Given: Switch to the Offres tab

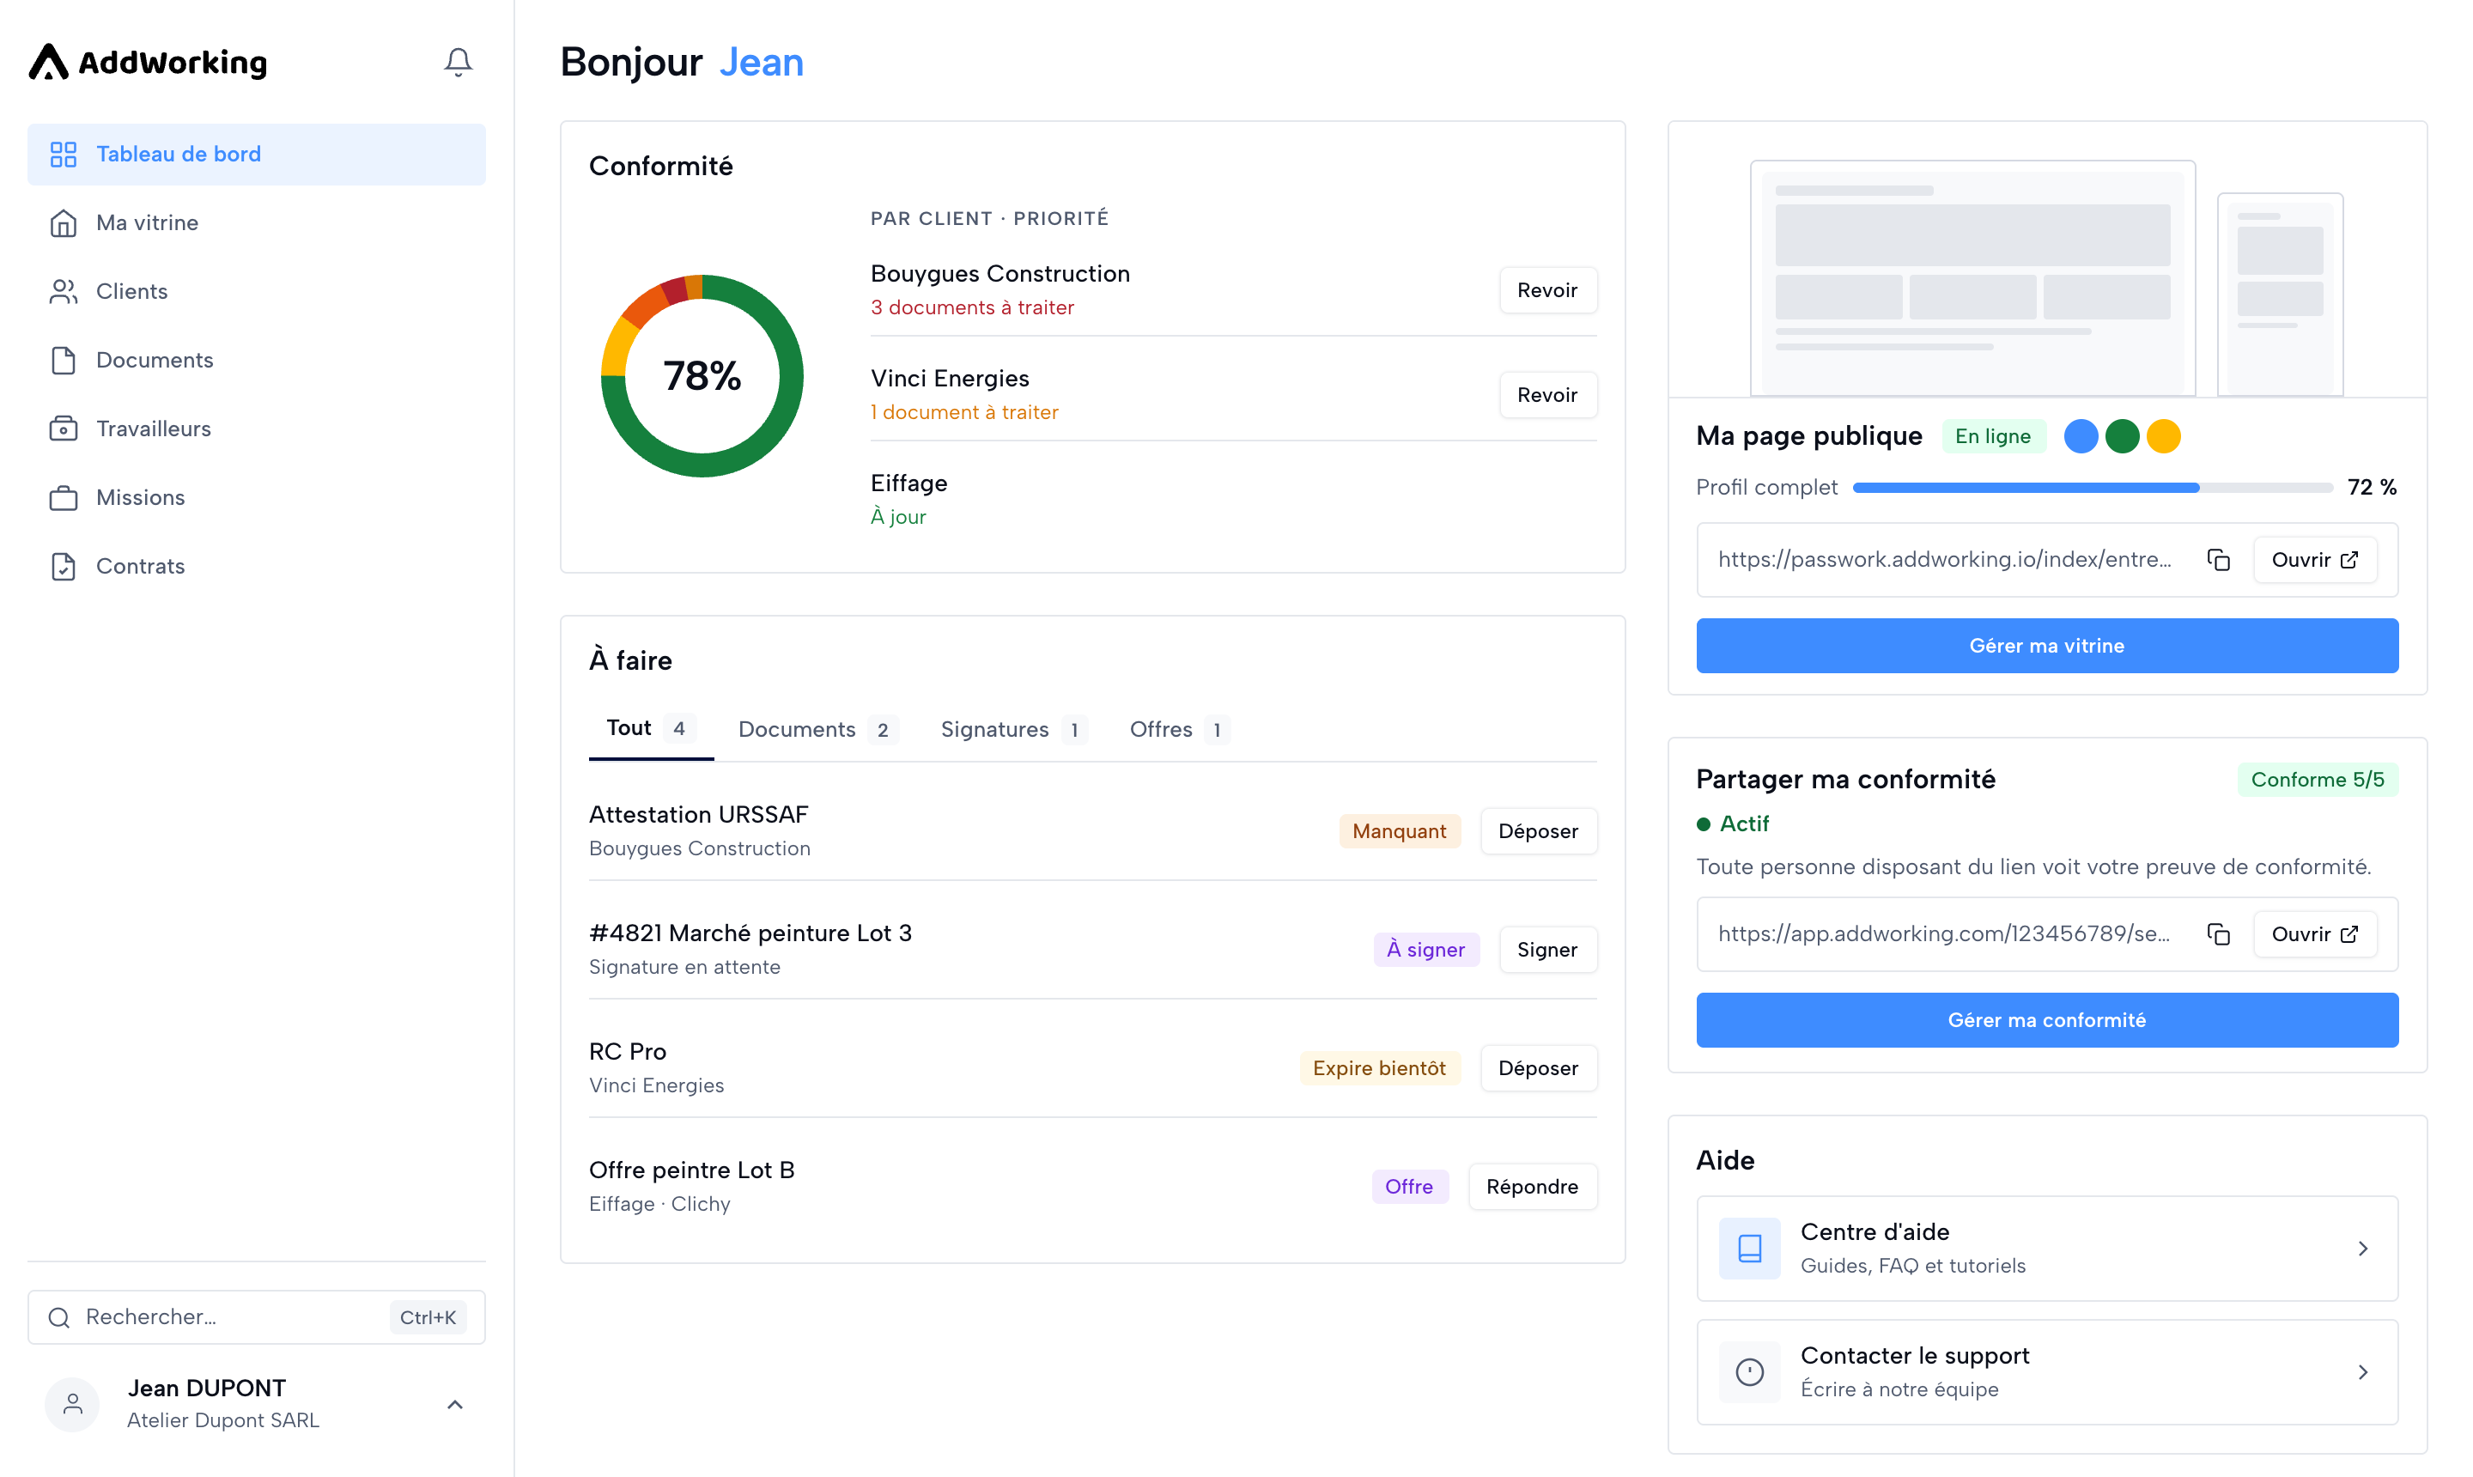Looking at the screenshot, I should click(1179, 730).
